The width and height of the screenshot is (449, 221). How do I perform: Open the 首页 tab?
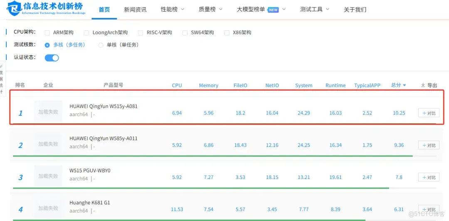[x=104, y=10]
